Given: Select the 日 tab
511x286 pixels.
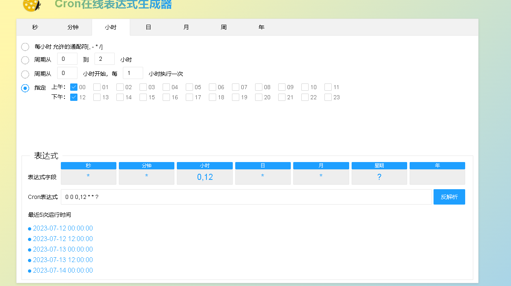Looking at the screenshot, I should click(x=148, y=27).
